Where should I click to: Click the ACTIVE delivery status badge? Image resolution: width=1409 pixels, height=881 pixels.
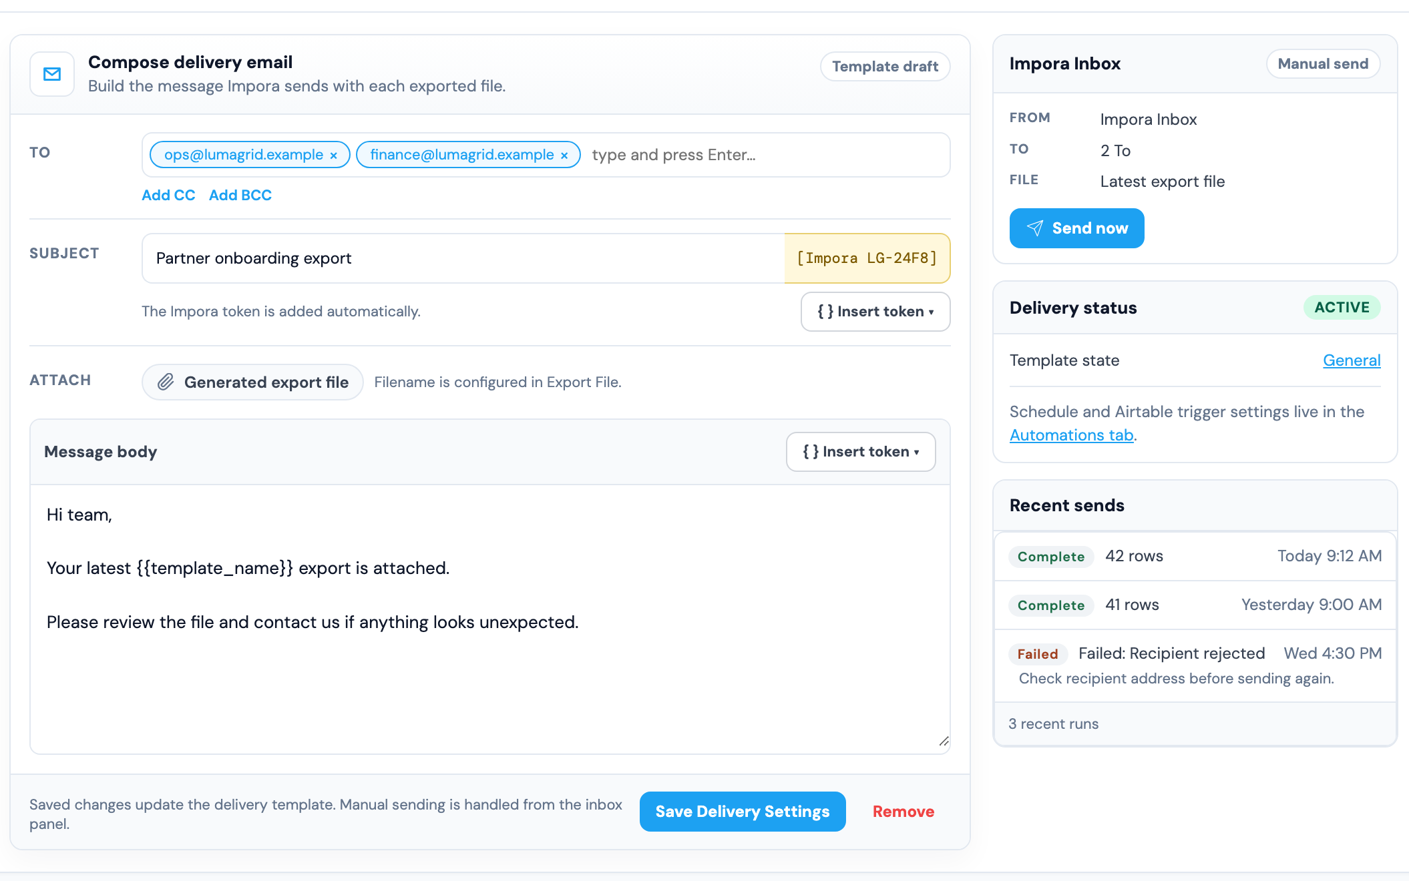click(x=1342, y=308)
